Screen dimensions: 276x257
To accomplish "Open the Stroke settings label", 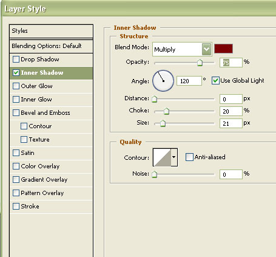I will (30, 207).
